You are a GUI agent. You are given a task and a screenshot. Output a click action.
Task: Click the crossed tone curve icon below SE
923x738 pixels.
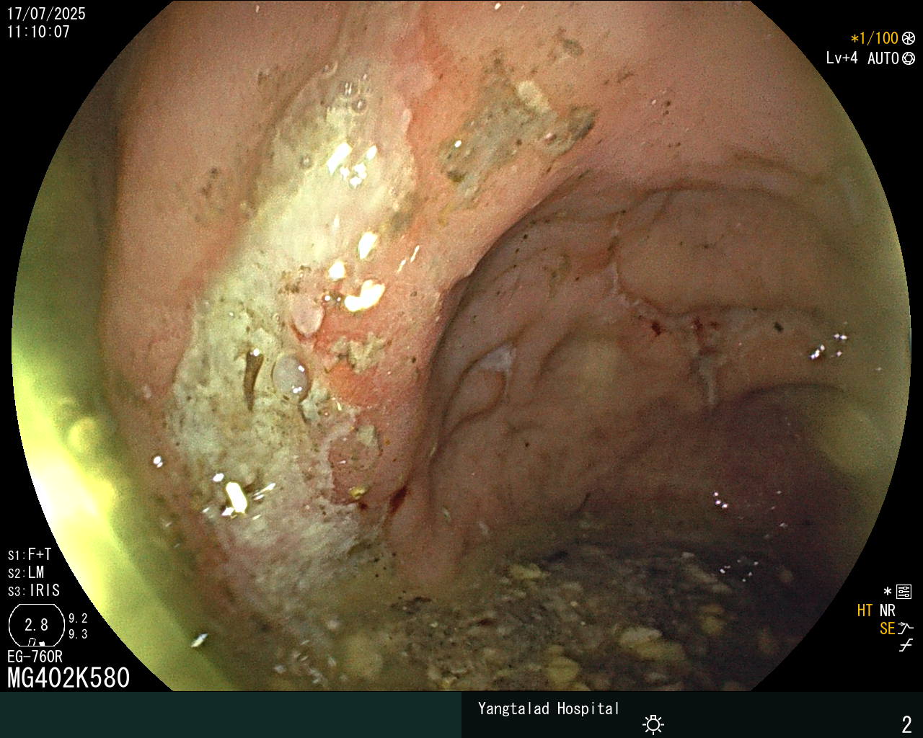pyautogui.click(x=906, y=646)
